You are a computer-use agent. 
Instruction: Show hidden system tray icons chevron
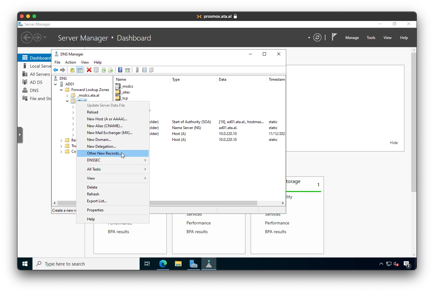[381, 264]
